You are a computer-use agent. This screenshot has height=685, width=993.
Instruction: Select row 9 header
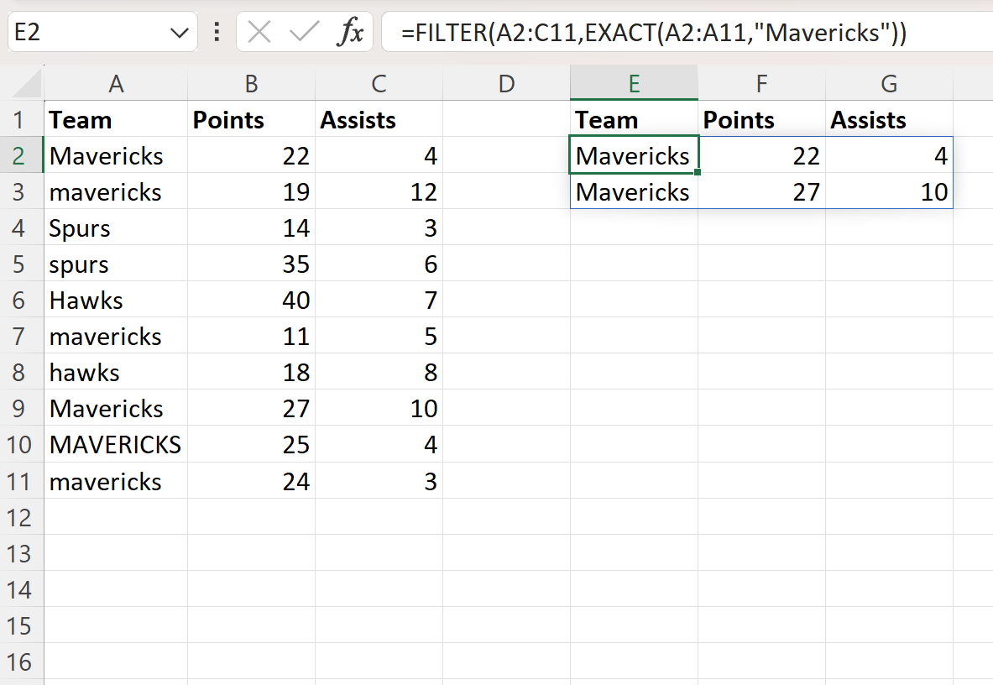tap(21, 409)
